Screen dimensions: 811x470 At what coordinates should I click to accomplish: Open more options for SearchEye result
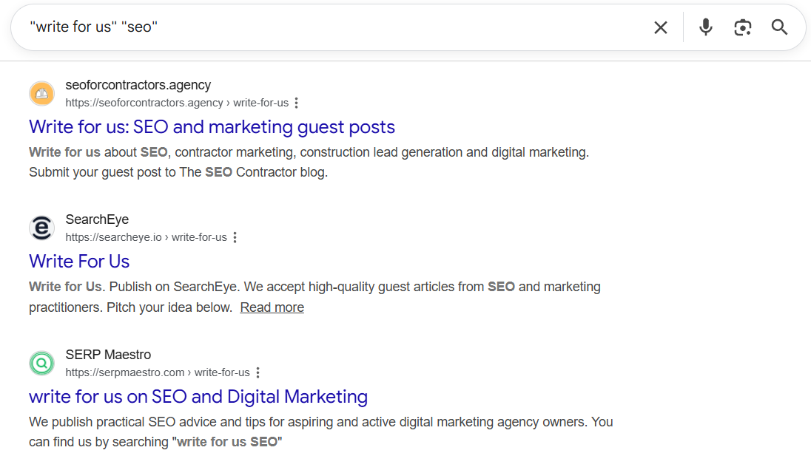(235, 237)
